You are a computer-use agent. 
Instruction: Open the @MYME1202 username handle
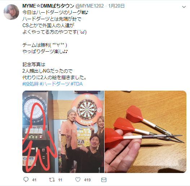pyautogui.click(x=89, y=6)
